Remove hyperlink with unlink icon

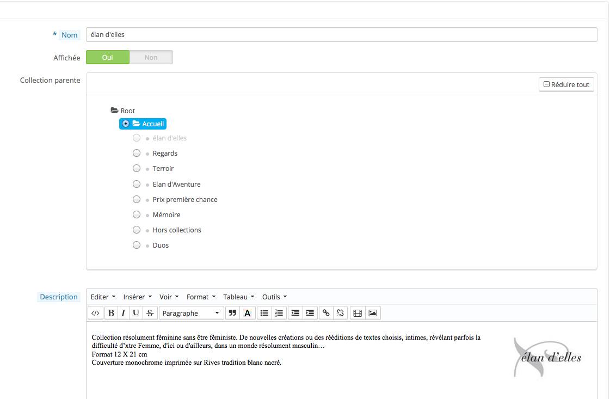click(341, 313)
